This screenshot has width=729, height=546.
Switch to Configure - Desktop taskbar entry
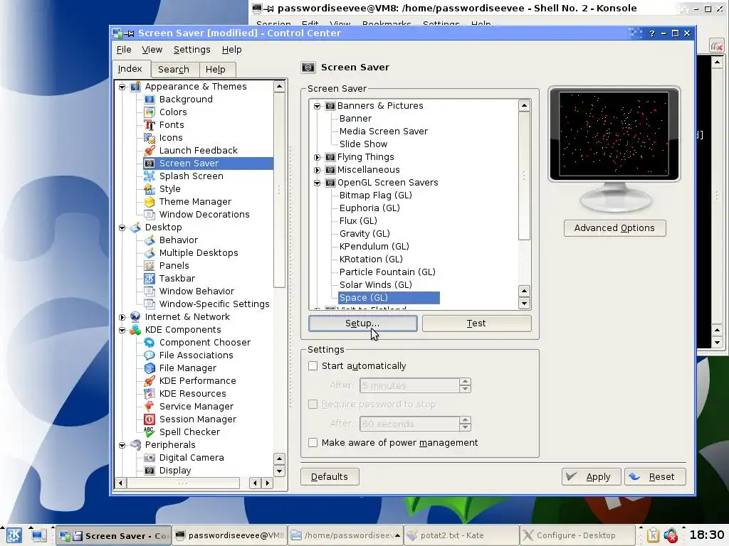577,535
